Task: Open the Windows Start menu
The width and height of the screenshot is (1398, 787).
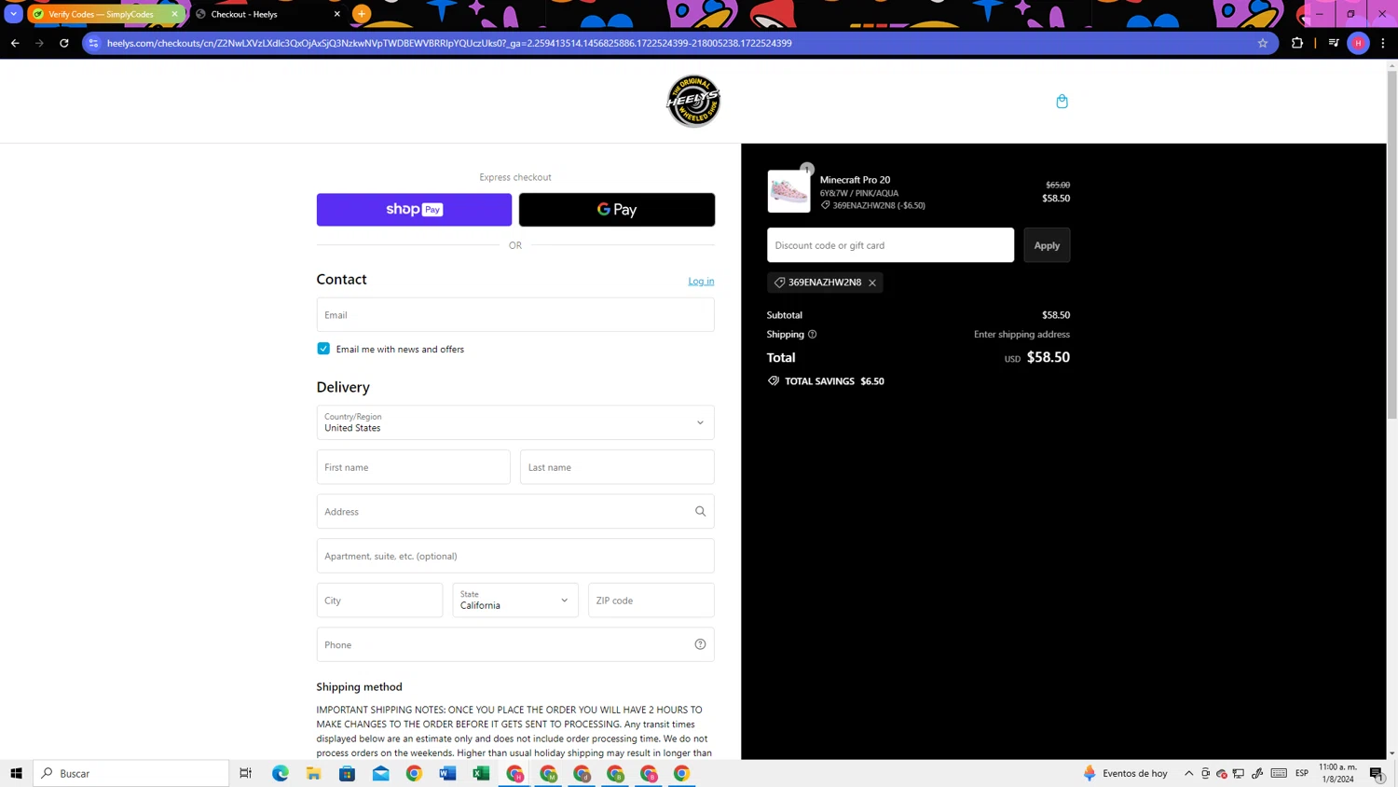Action: click(16, 773)
